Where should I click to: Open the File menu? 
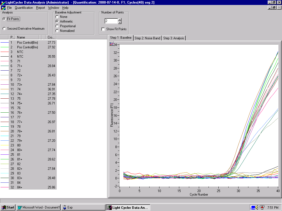coord(9,8)
